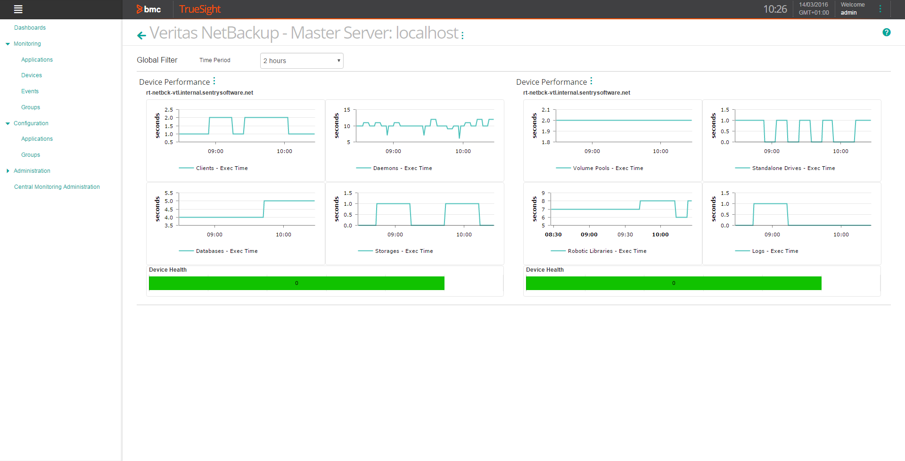The width and height of the screenshot is (905, 461).
Task: Open the help question mark icon
Action: [x=887, y=32]
